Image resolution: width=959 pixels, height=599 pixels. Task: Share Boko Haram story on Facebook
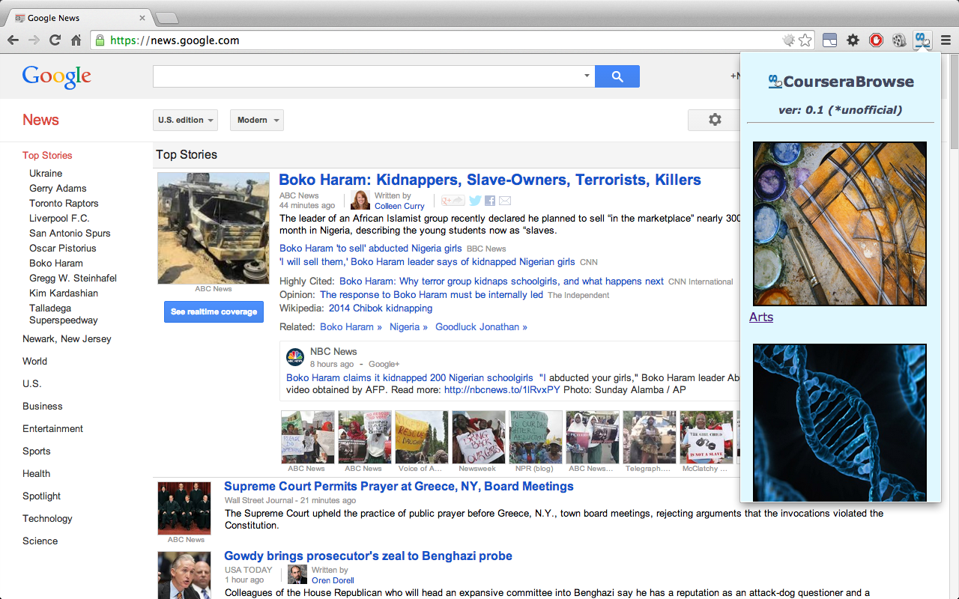click(x=490, y=201)
